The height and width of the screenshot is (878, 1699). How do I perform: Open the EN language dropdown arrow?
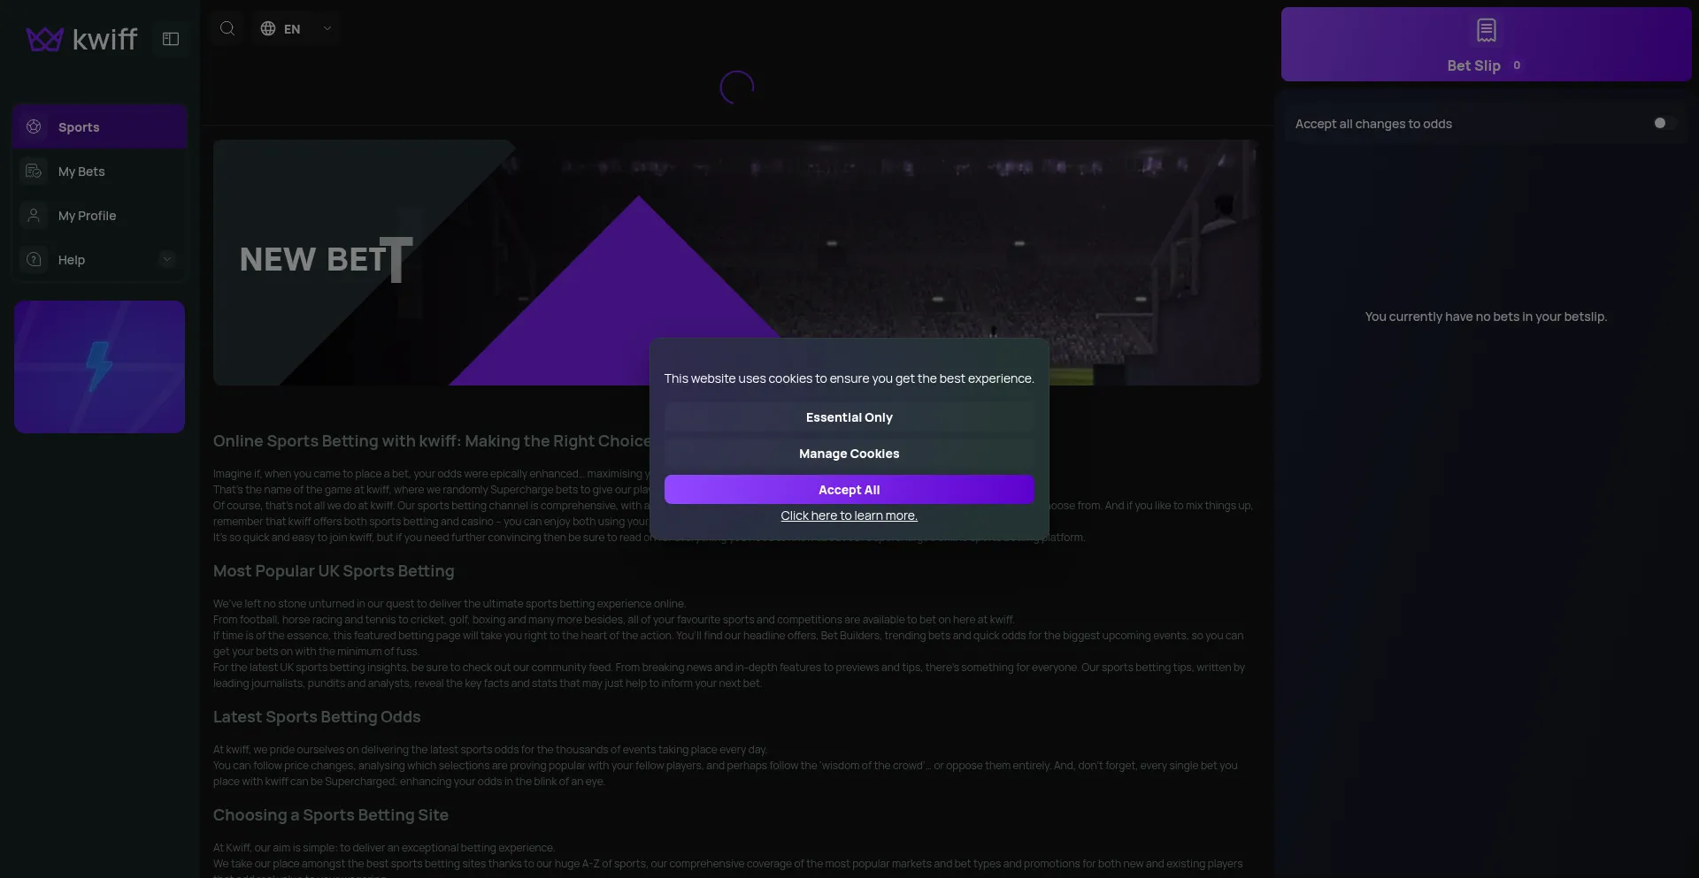click(327, 28)
